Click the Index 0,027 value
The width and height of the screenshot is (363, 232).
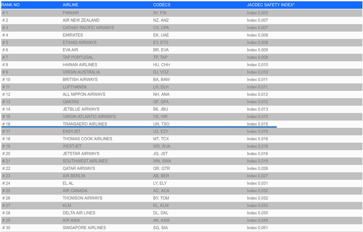[x=257, y=176]
